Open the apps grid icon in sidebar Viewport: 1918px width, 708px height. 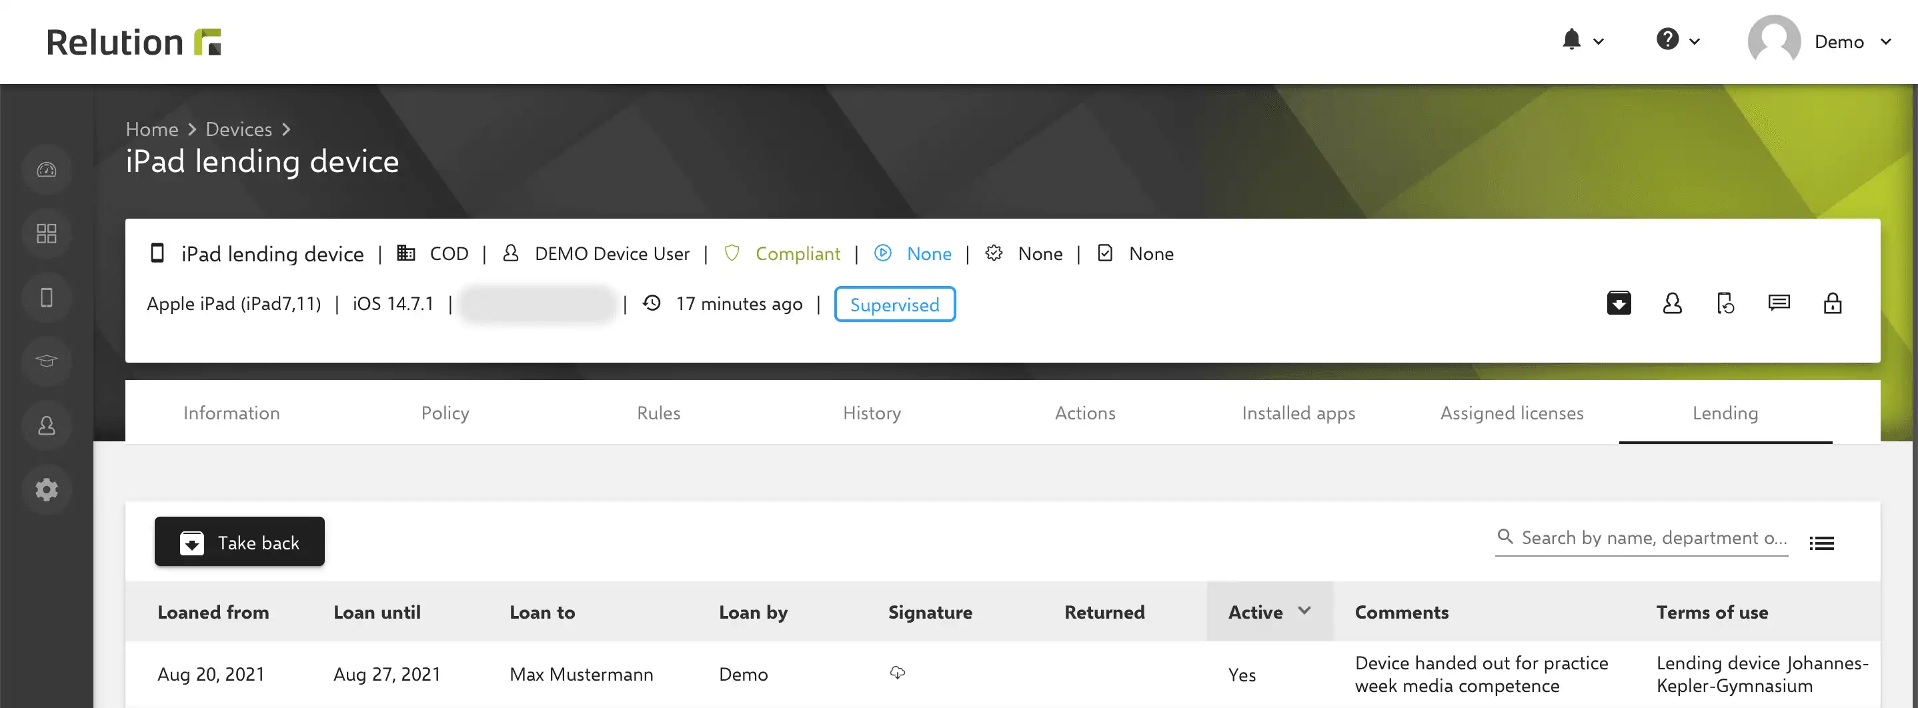coord(46,234)
